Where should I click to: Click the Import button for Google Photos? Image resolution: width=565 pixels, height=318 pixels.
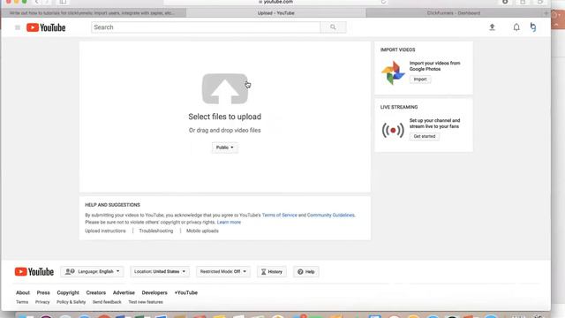[420, 79]
